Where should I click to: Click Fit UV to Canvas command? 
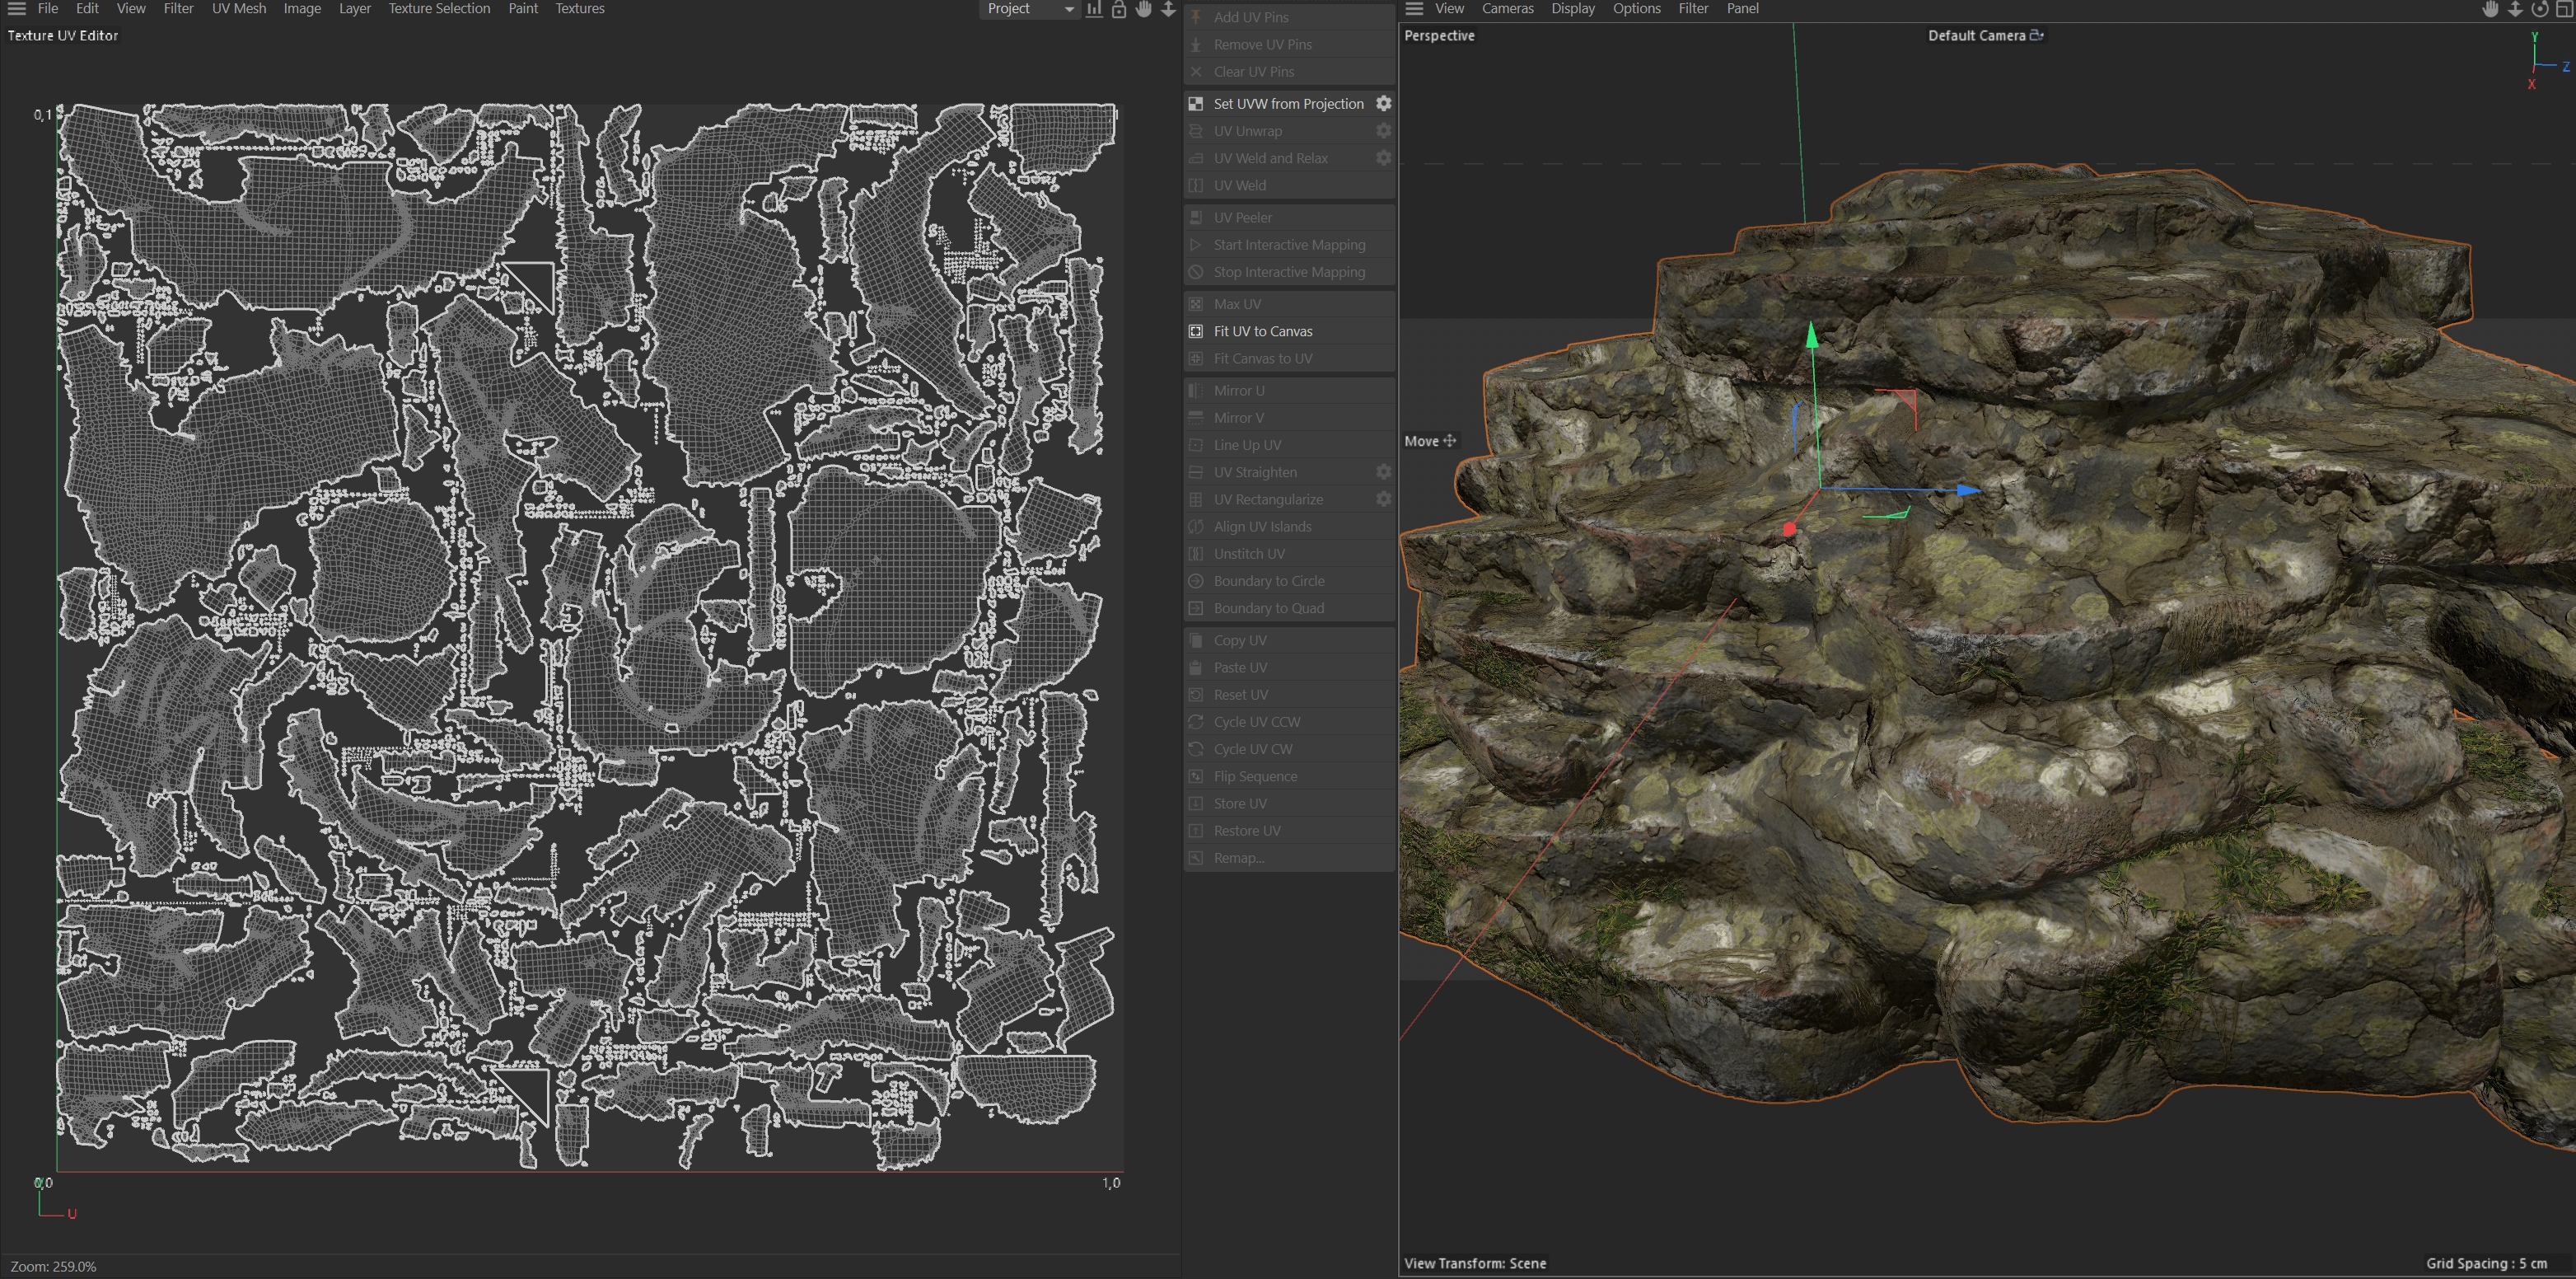1262,331
